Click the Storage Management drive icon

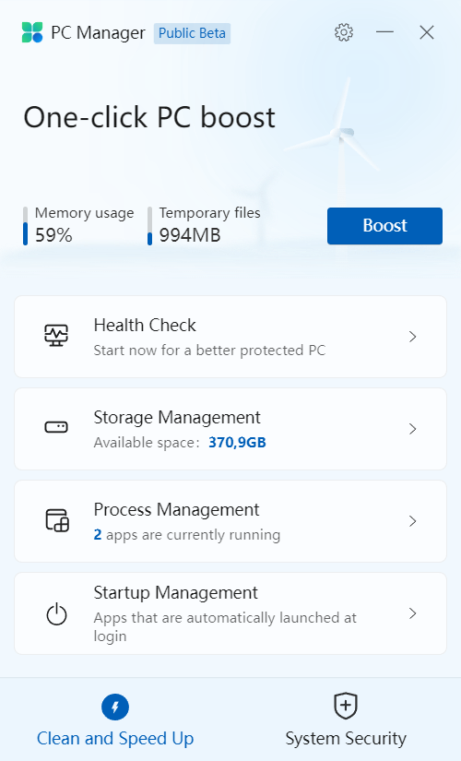click(x=56, y=427)
